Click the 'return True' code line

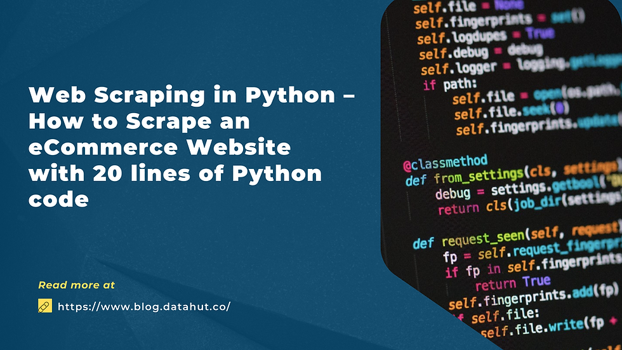tap(513, 283)
